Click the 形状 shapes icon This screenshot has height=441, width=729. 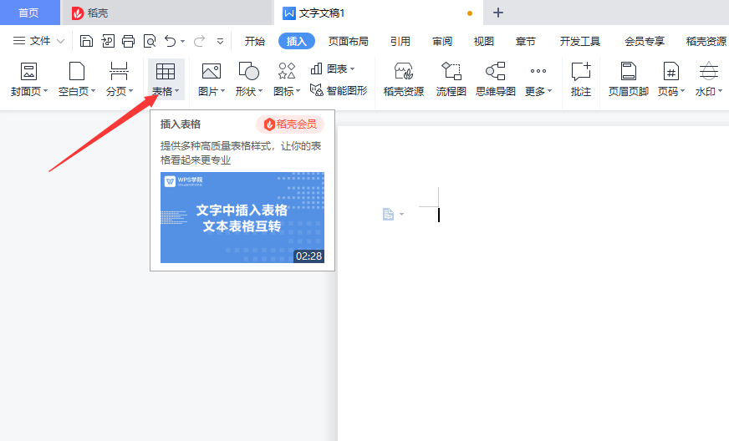(x=249, y=71)
